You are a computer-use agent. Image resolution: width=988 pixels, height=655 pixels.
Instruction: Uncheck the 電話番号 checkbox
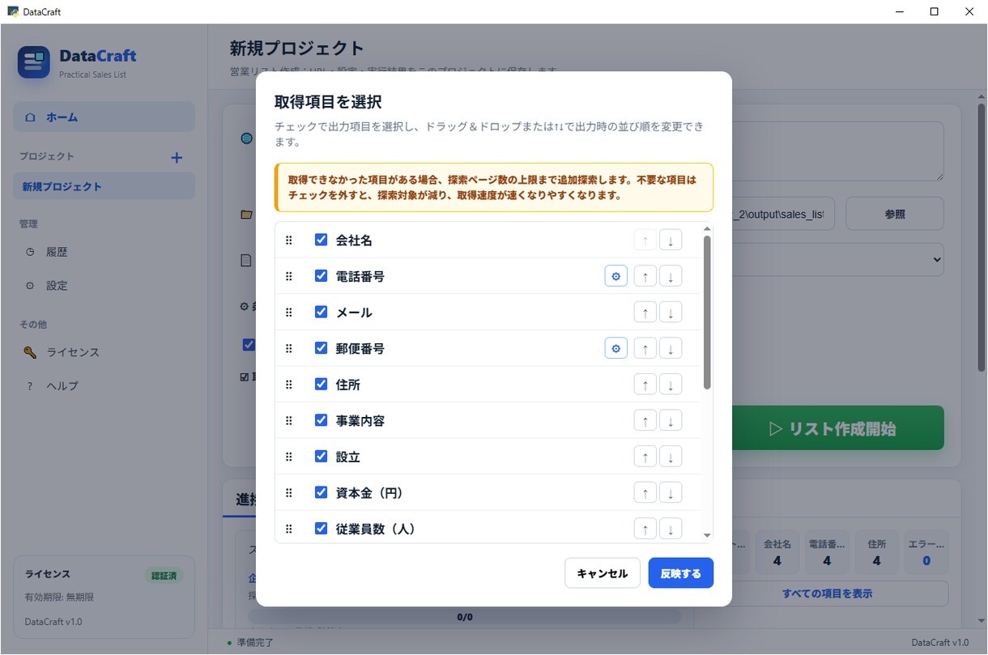(321, 276)
